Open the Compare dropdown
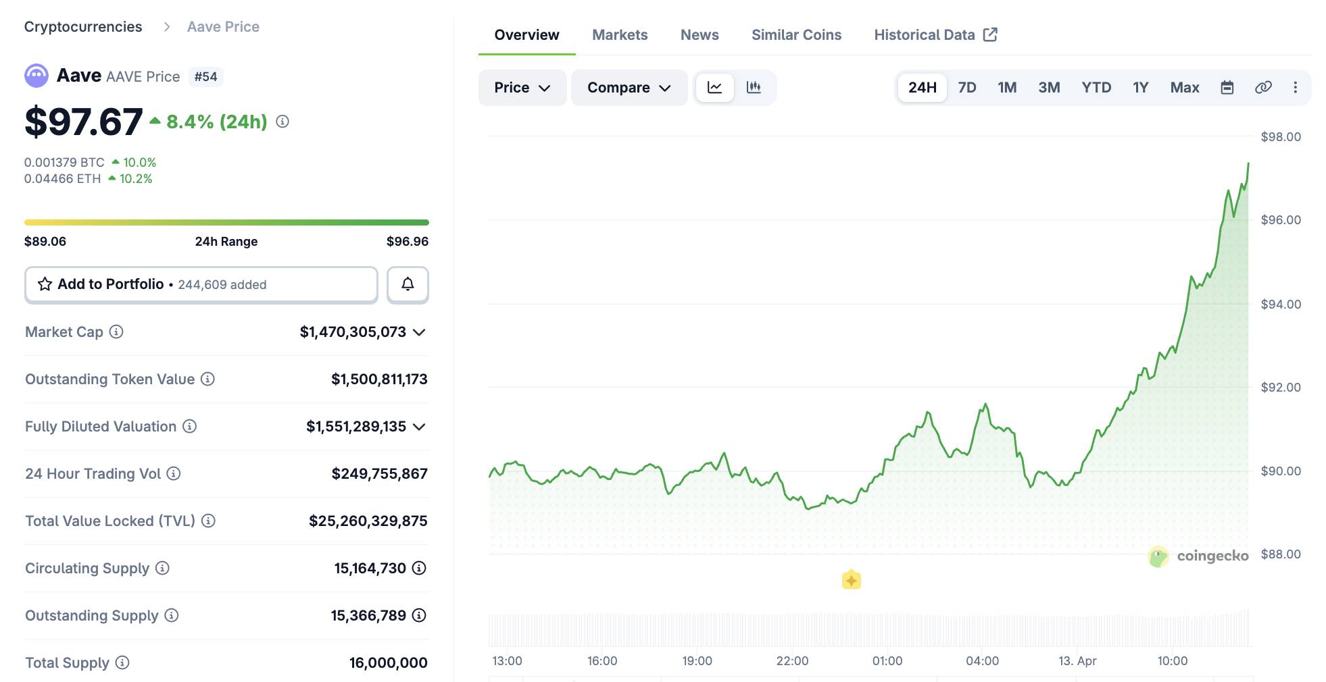Image resolution: width=1326 pixels, height=682 pixels. click(x=629, y=87)
